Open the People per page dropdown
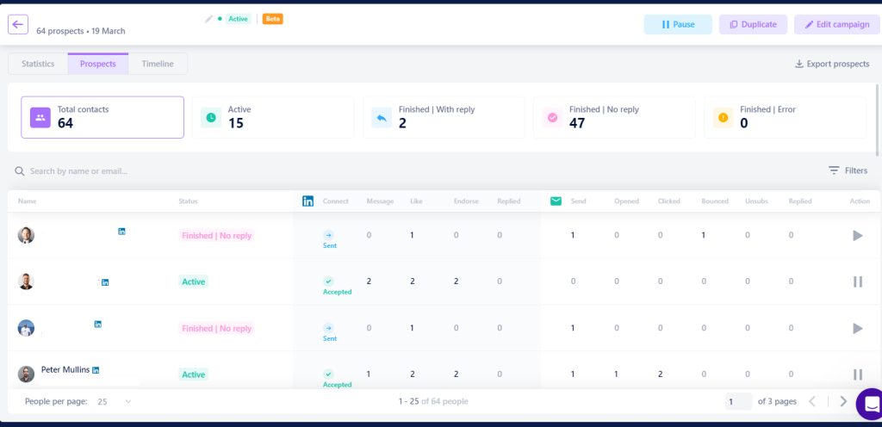 115,402
